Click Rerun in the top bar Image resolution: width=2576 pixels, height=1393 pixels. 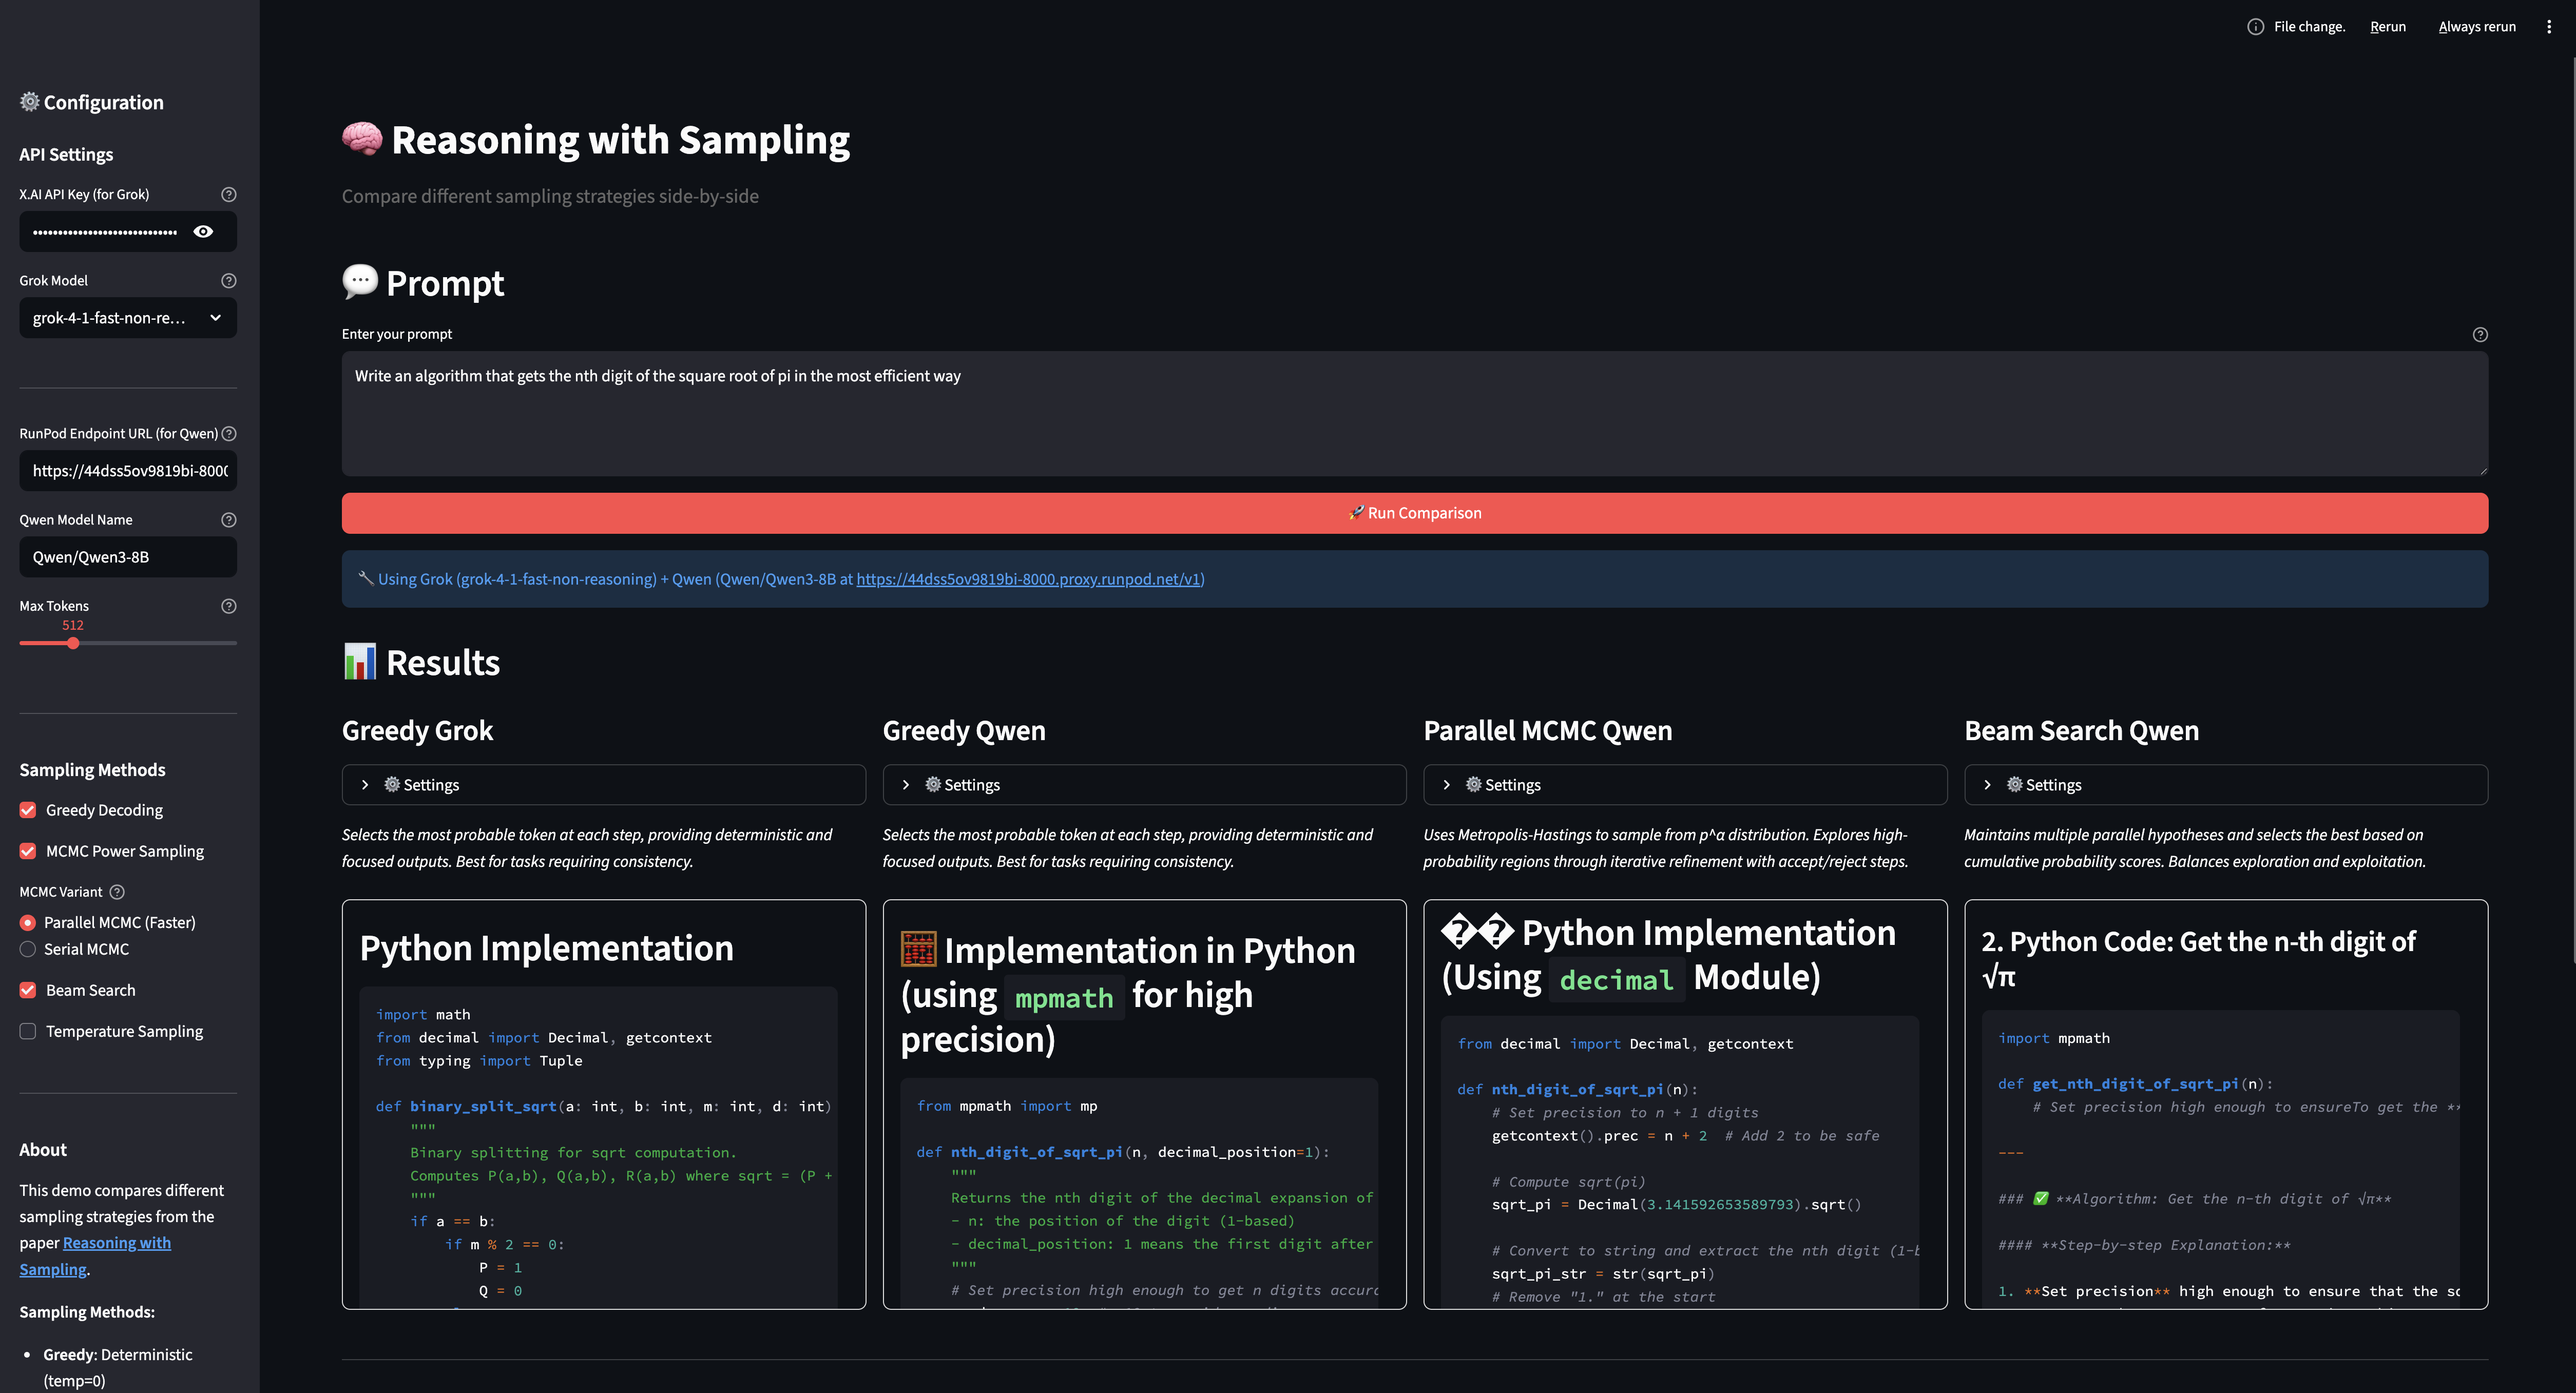(x=2387, y=27)
